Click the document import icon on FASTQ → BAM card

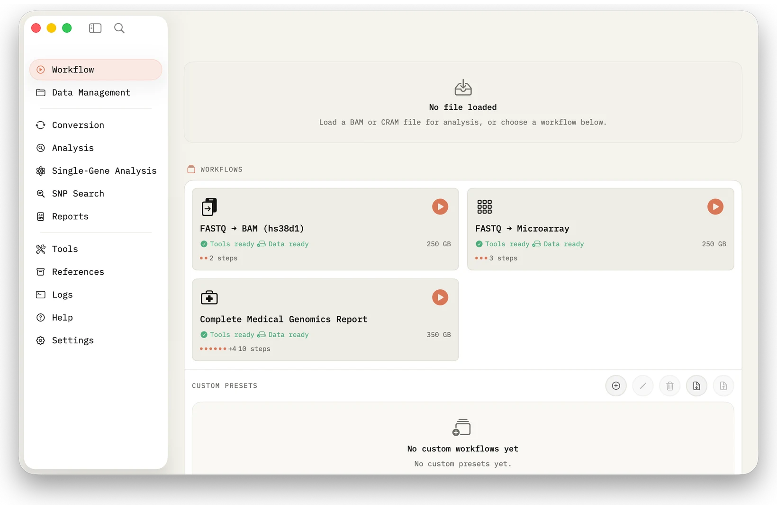[209, 207]
